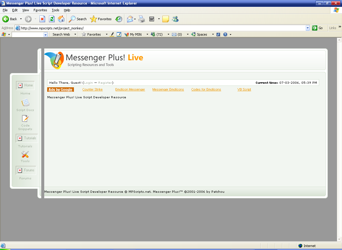Open Messenger Emoticons ad link
This screenshot has height=250, width=342.
[168, 89]
